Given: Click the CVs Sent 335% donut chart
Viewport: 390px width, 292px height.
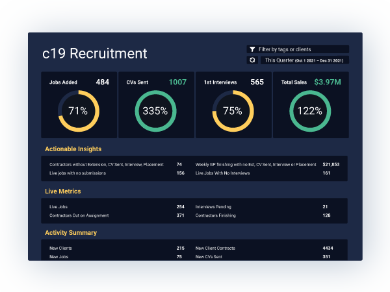Looking at the screenshot, I should (155, 110).
